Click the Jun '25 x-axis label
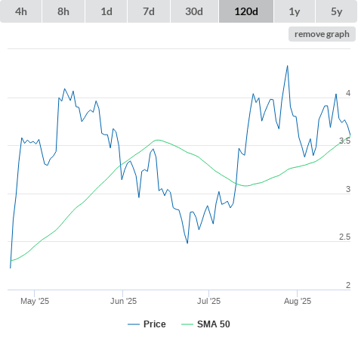Viewport: 358px width, 344px height. pos(123,301)
